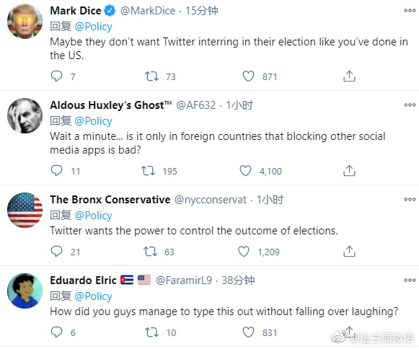Retweet The Bronx Conservative's tweet
419x349 pixels.
point(150,252)
